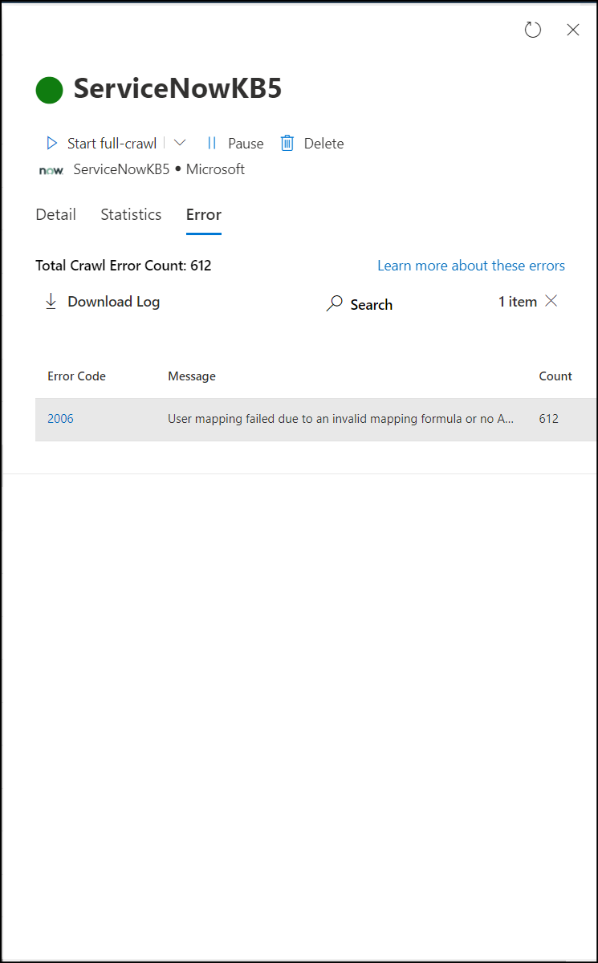
Task: Click the ServiceNow 'now' logo
Action: [51, 170]
